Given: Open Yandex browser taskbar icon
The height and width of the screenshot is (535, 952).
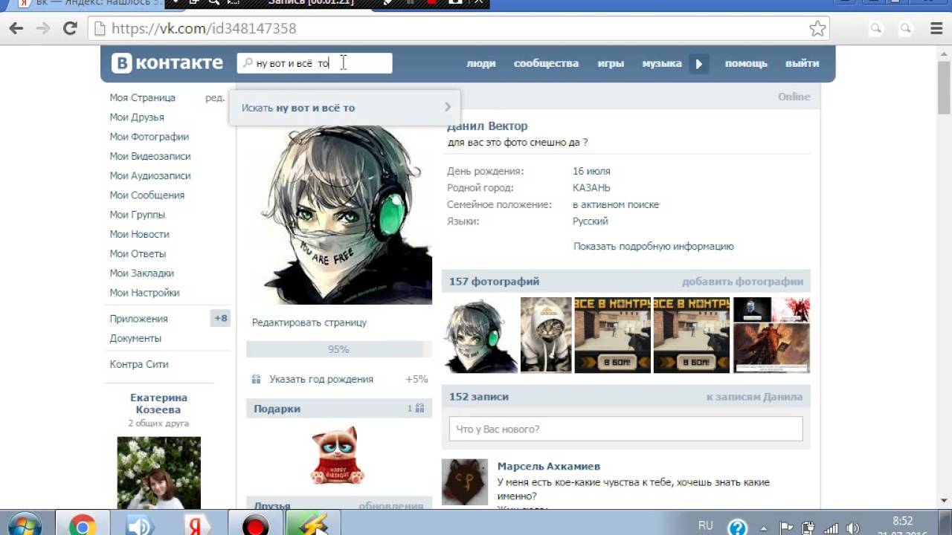Looking at the screenshot, I should (x=197, y=525).
